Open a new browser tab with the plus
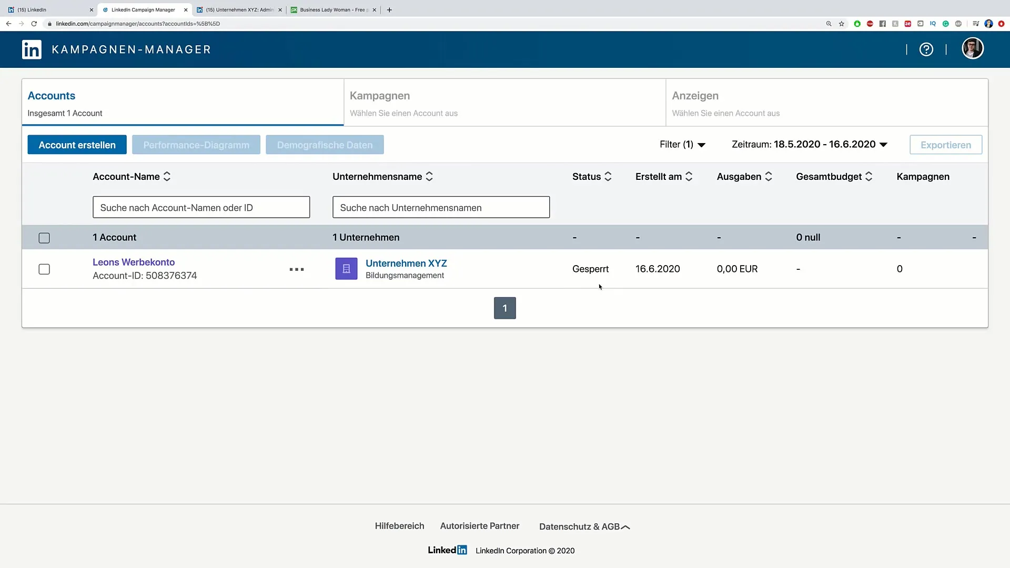The width and height of the screenshot is (1010, 568). [x=389, y=9]
